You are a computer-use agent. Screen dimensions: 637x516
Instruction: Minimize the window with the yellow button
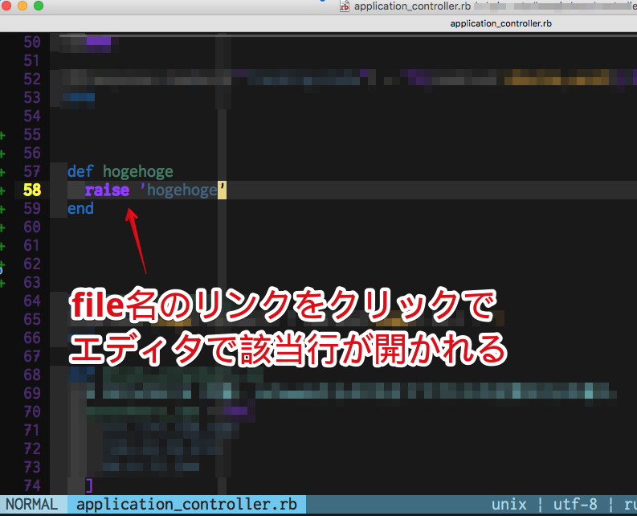click(22, 6)
